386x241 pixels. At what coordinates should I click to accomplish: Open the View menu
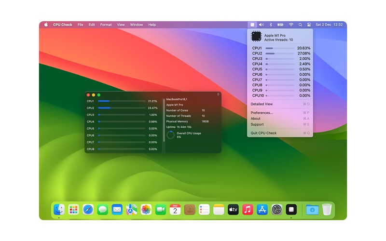click(x=121, y=25)
